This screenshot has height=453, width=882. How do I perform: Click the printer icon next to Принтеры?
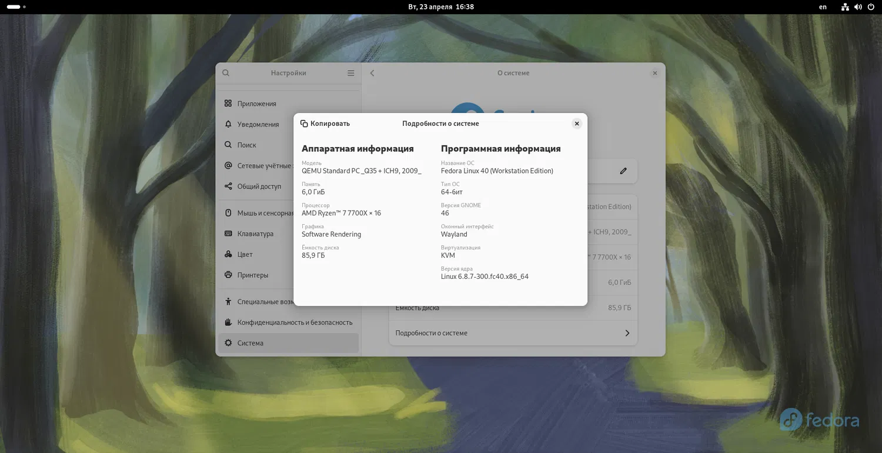pos(228,275)
